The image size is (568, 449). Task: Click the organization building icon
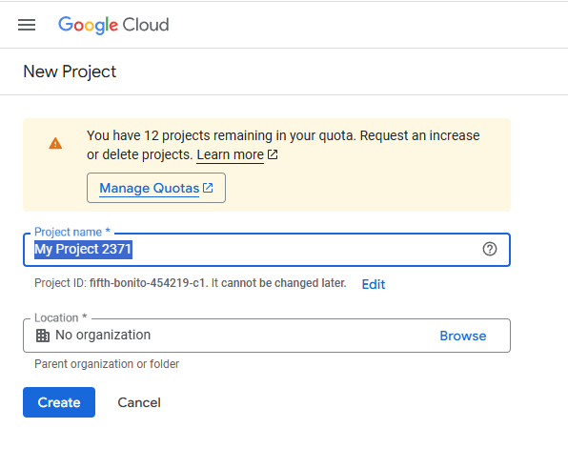(x=43, y=336)
